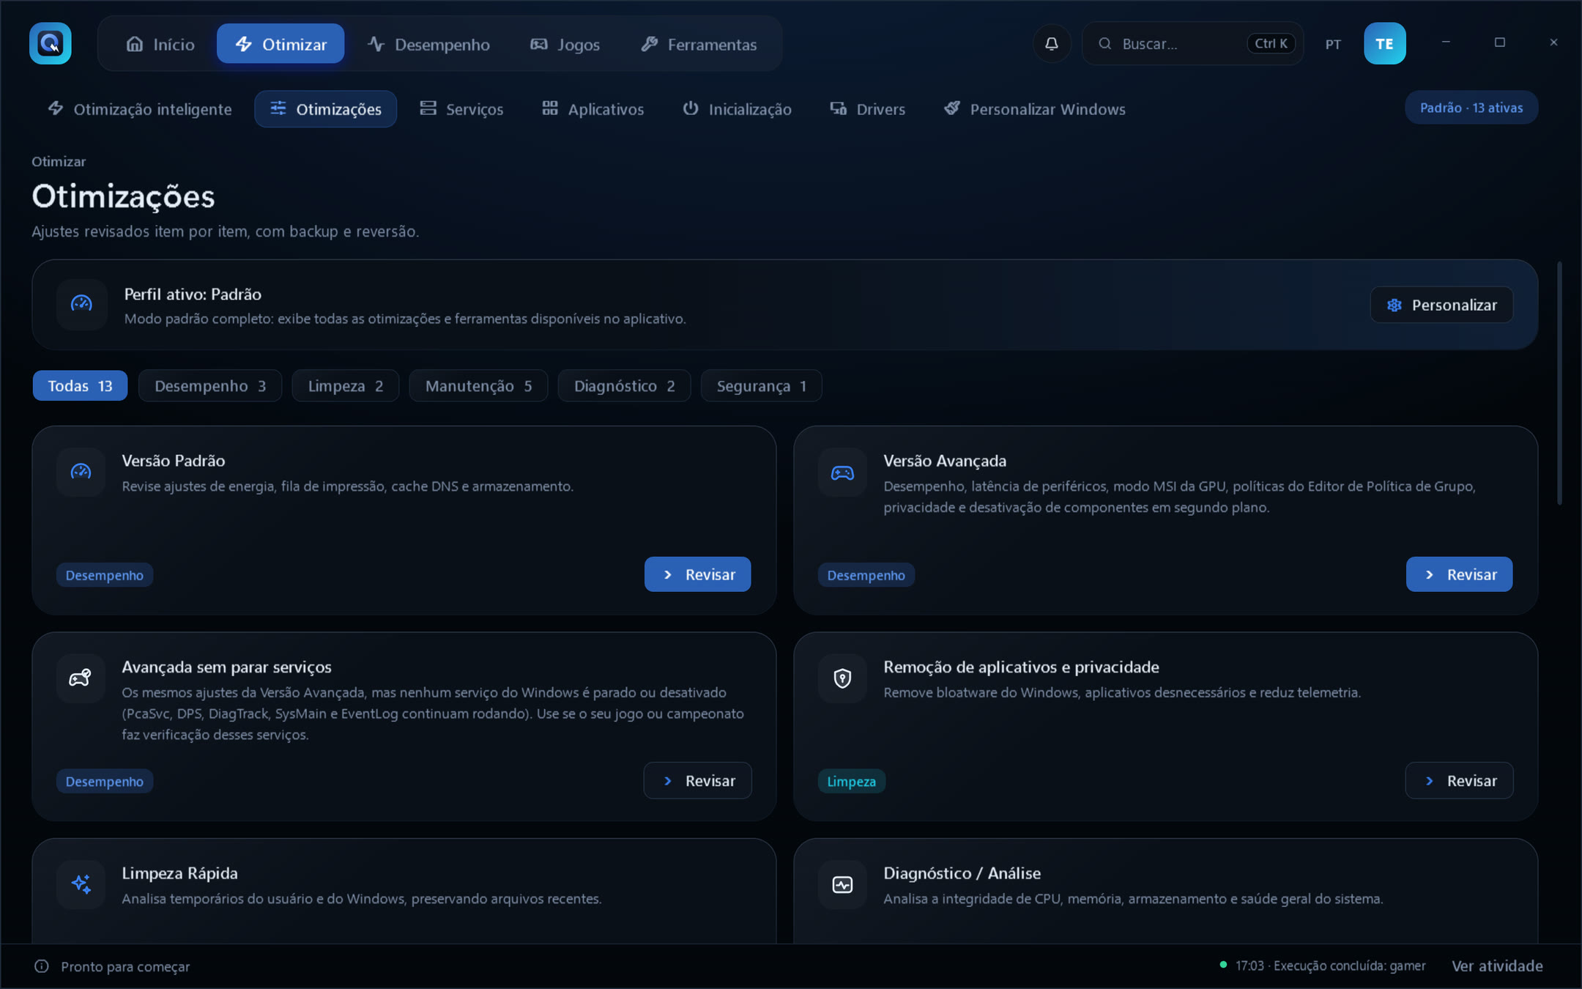Open the Desempenho main tab

[428, 44]
